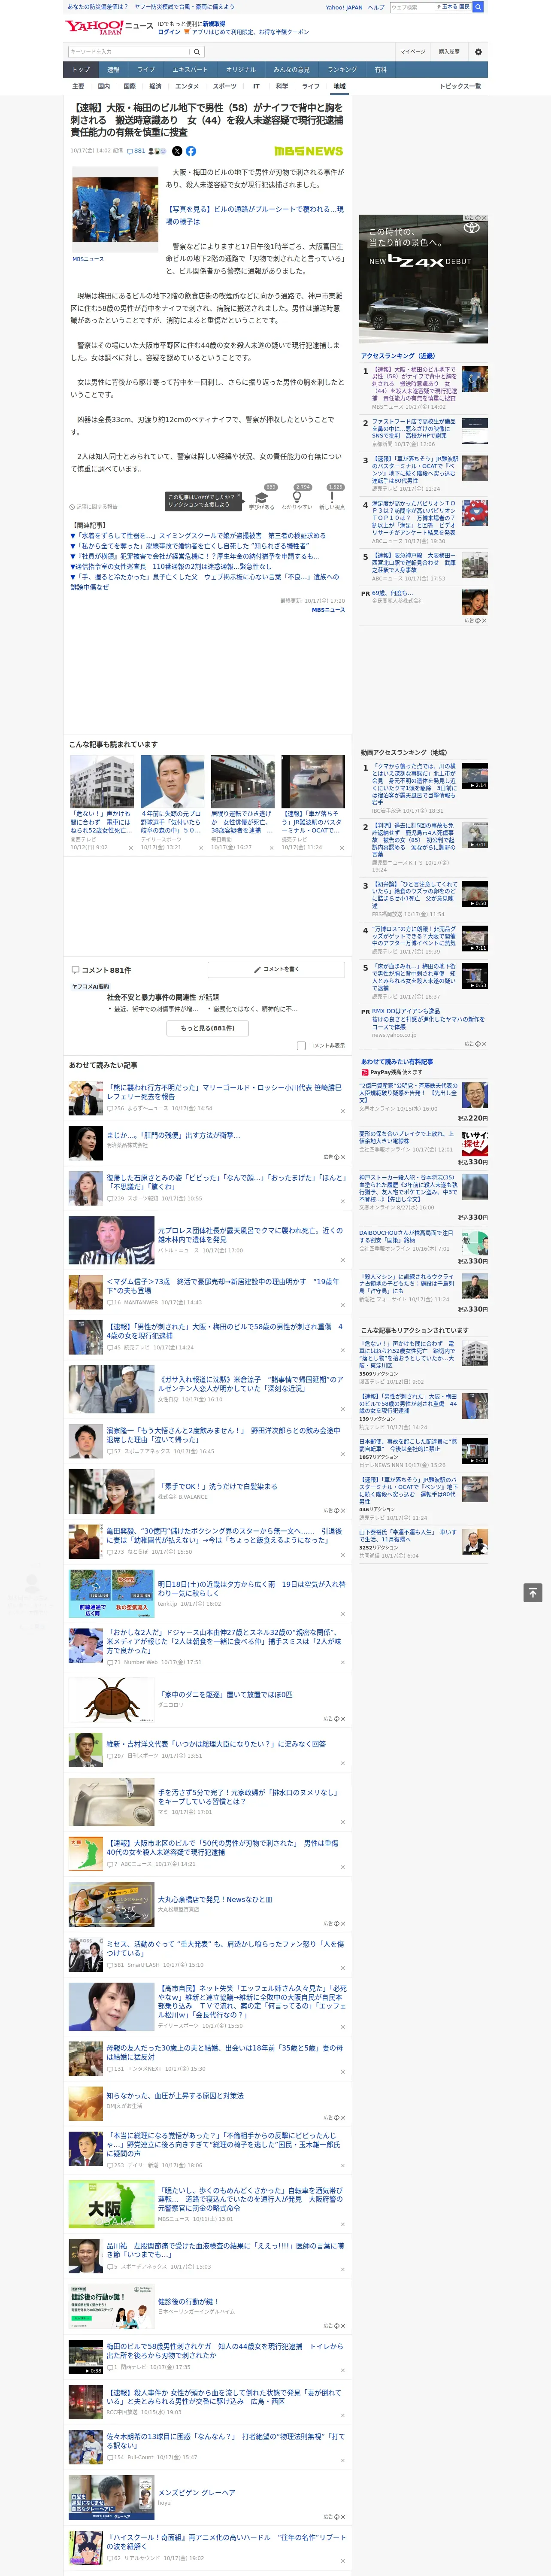Open paid article DAIBOUCHOUさんが株高局面で注目
551x2576 pixels.
(x=406, y=1236)
